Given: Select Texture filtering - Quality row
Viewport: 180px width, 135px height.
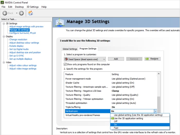Looking at the screenshot, I should coord(111,95).
